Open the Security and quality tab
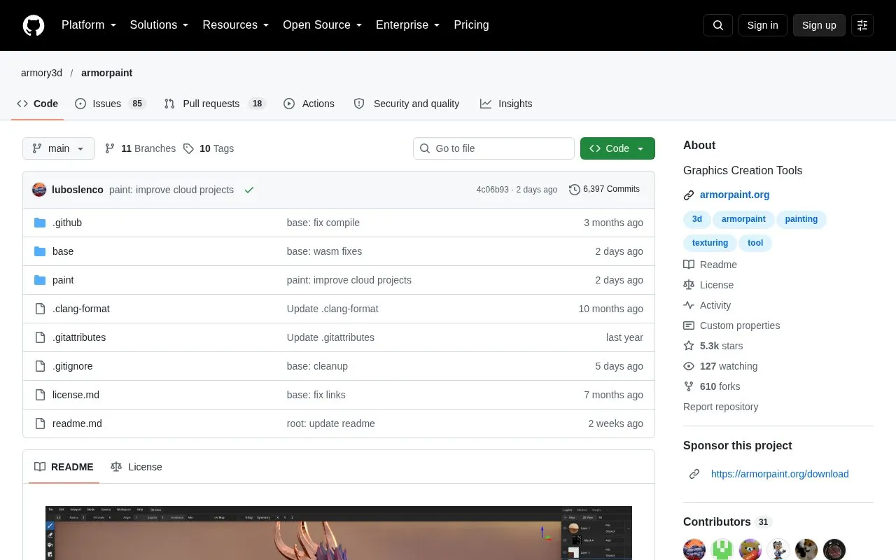 point(407,104)
